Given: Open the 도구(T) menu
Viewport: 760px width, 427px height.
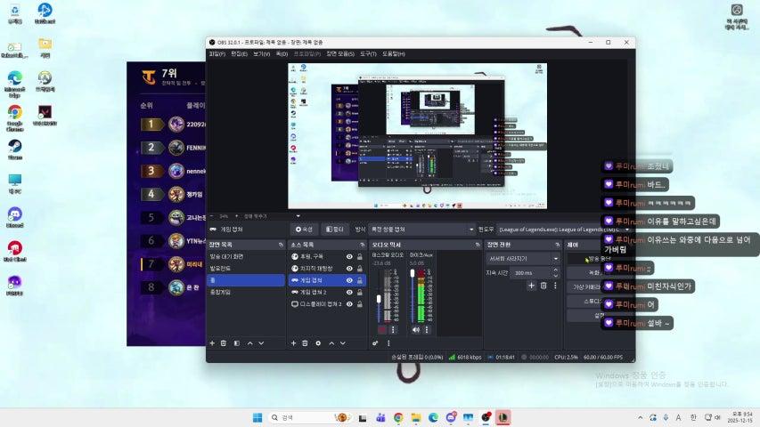Looking at the screenshot, I should tap(369, 54).
